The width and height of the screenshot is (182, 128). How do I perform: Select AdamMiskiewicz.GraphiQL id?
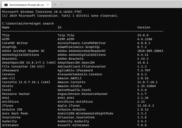point(79,47)
